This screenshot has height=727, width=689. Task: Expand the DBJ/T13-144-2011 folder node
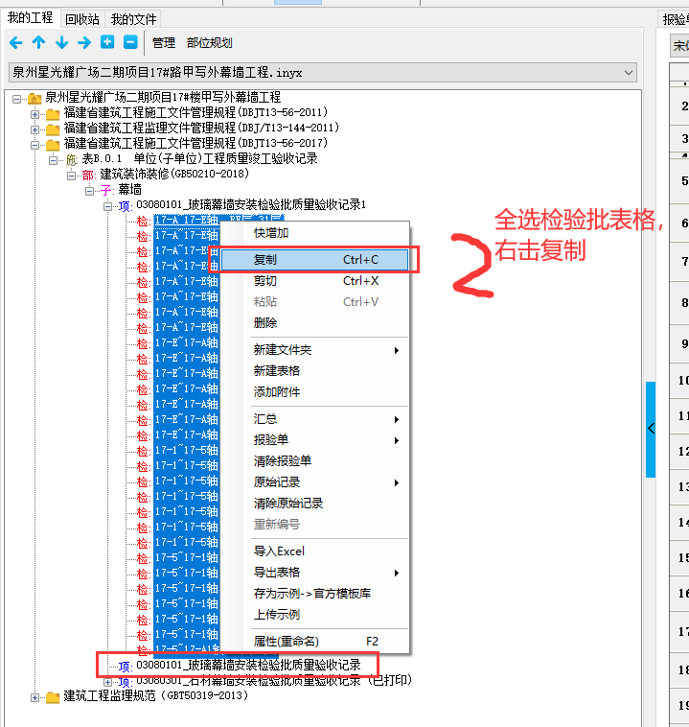pyautogui.click(x=35, y=129)
